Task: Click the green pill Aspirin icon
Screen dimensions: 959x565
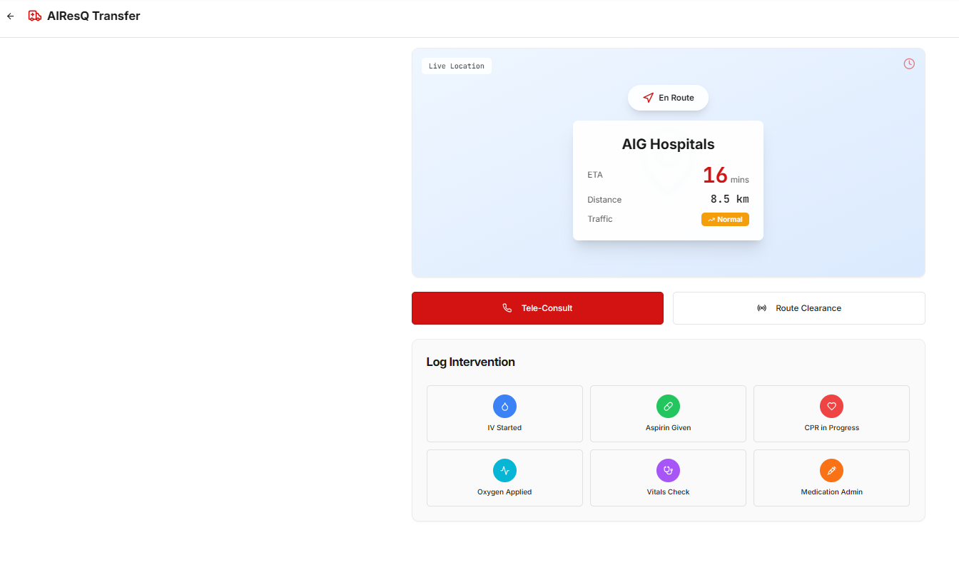Action: (668, 407)
